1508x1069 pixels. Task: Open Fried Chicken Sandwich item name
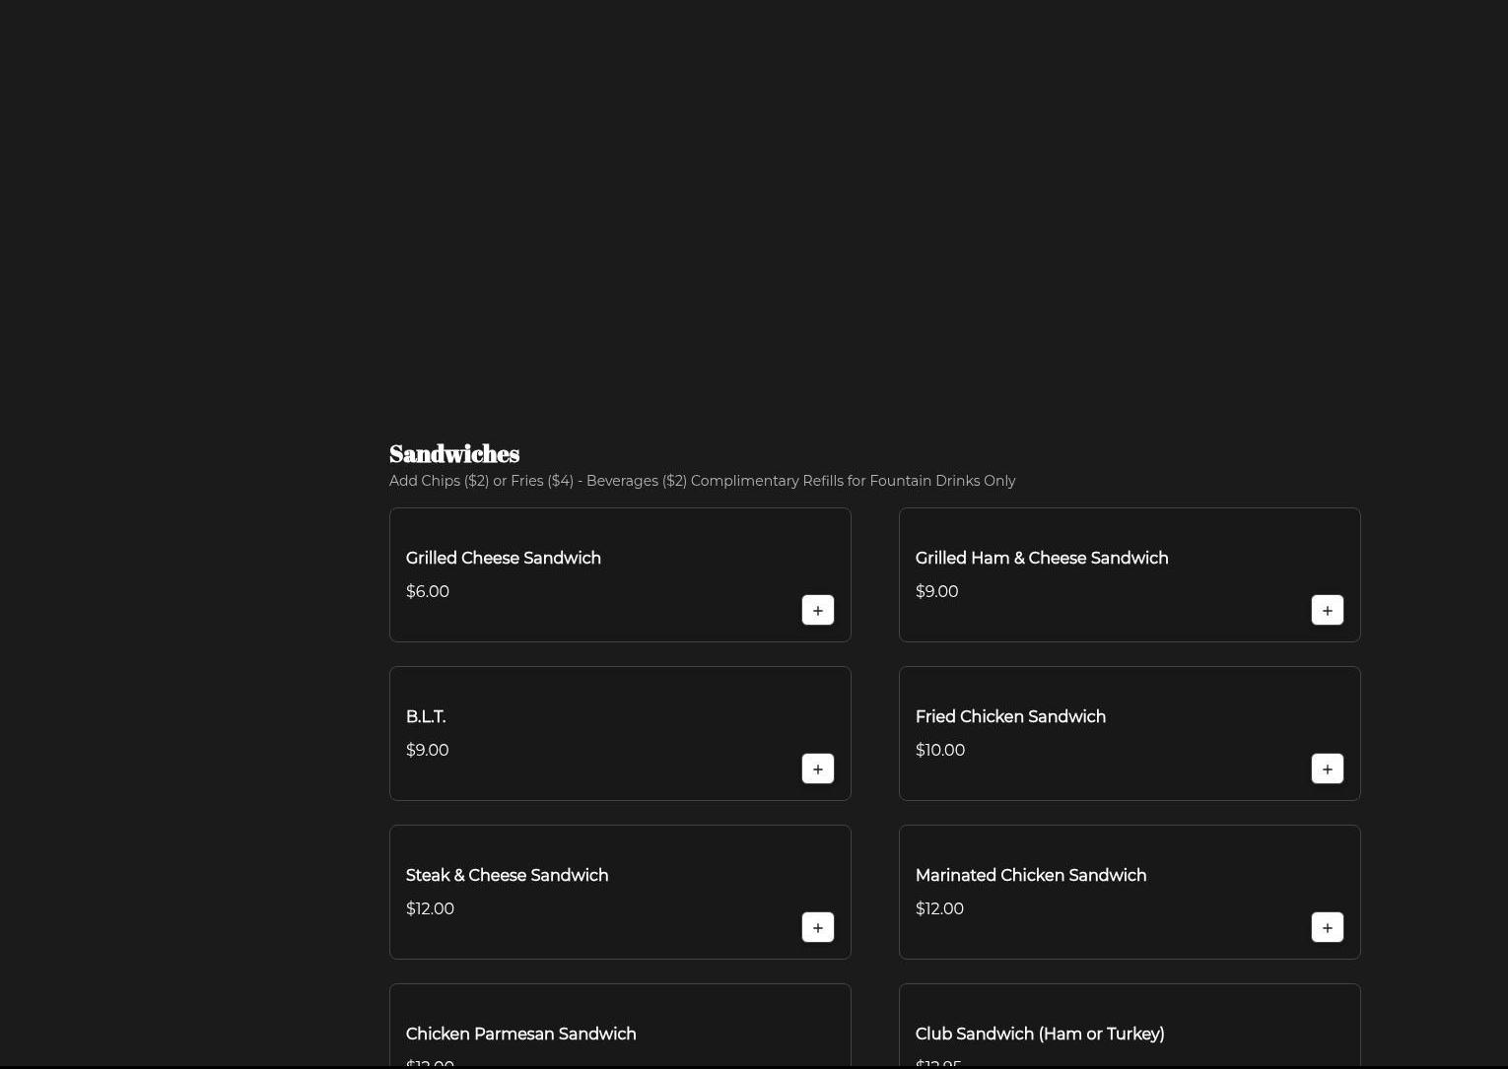1010,717
